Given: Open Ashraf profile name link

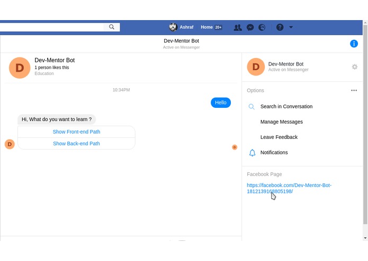Looking at the screenshot, I should point(186,27).
